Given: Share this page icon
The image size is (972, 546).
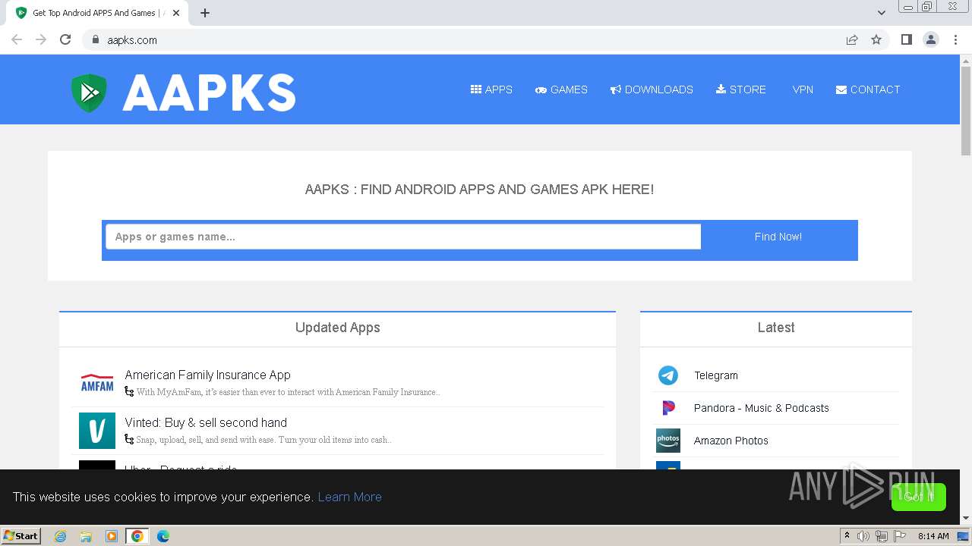Looking at the screenshot, I should pyautogui.click(x=852, y=39).
